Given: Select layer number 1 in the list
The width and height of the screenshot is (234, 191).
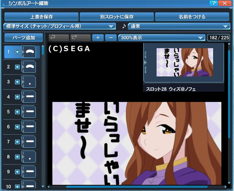Looking at the screenshot, I should point(9,52).
